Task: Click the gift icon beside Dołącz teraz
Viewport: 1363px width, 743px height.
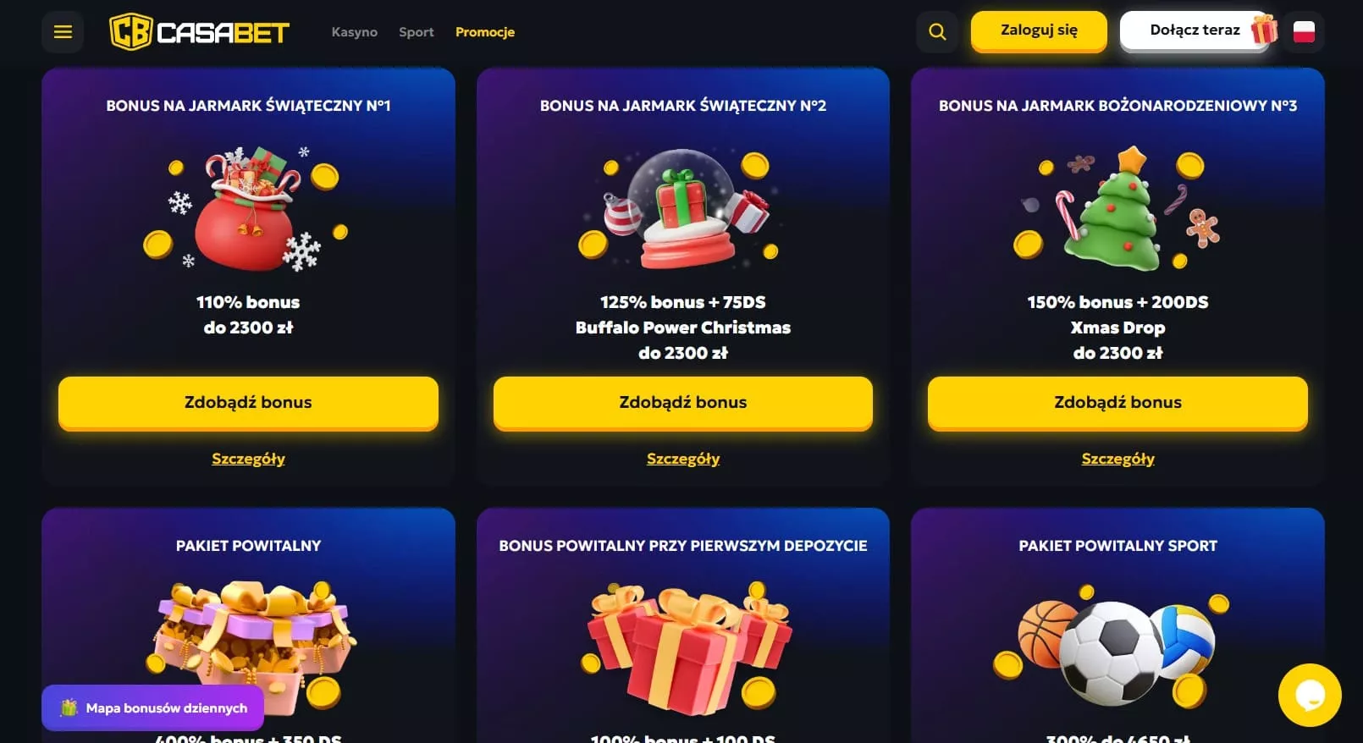Action: point(1264,30)
